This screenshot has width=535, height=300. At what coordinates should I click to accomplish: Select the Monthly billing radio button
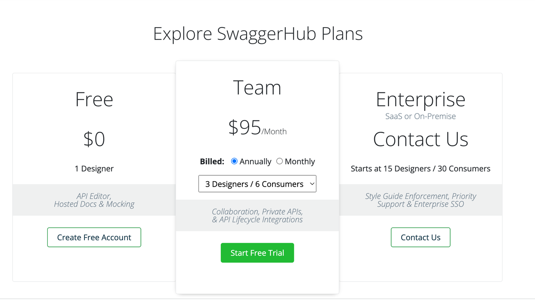pos(280,161)
